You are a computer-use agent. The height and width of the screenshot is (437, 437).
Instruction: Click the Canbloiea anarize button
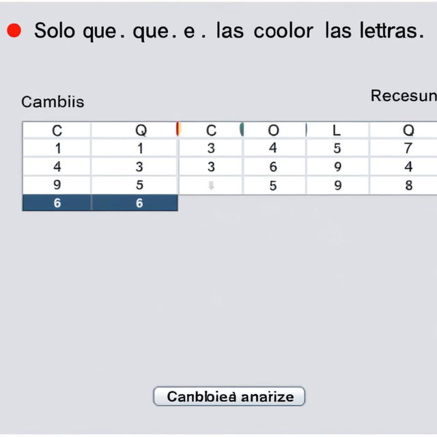(x=229, y=396)
